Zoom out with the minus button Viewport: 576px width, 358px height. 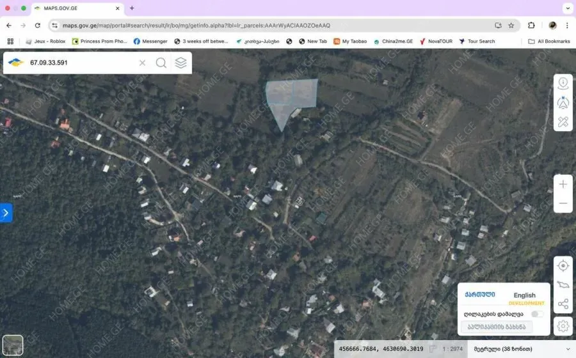point(563,204)
